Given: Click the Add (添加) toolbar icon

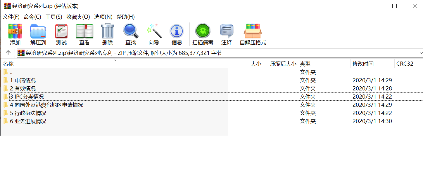Looking at the screenshot, I should coord(15,31).
